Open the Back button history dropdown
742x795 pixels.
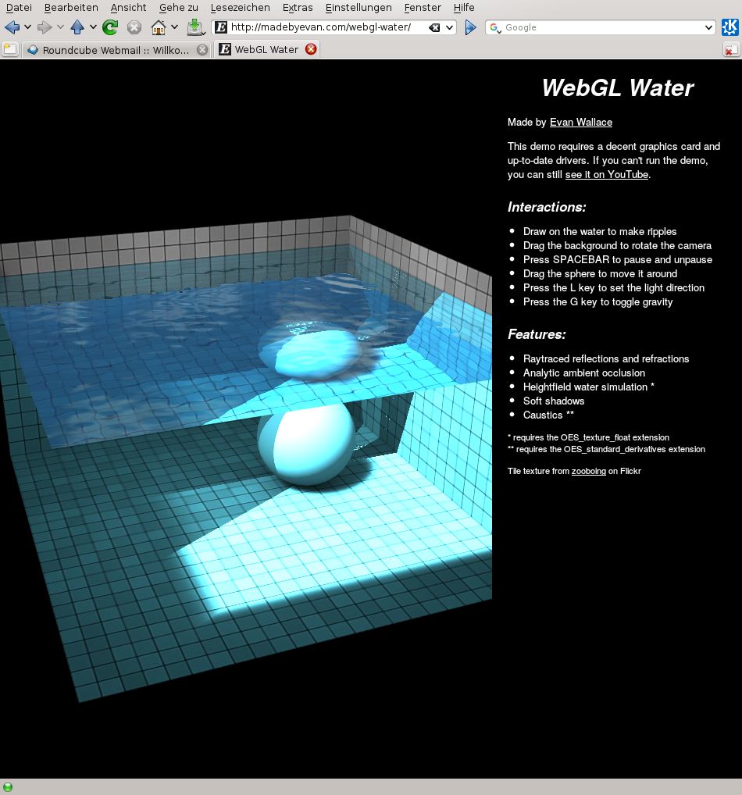tap(28, 27)
